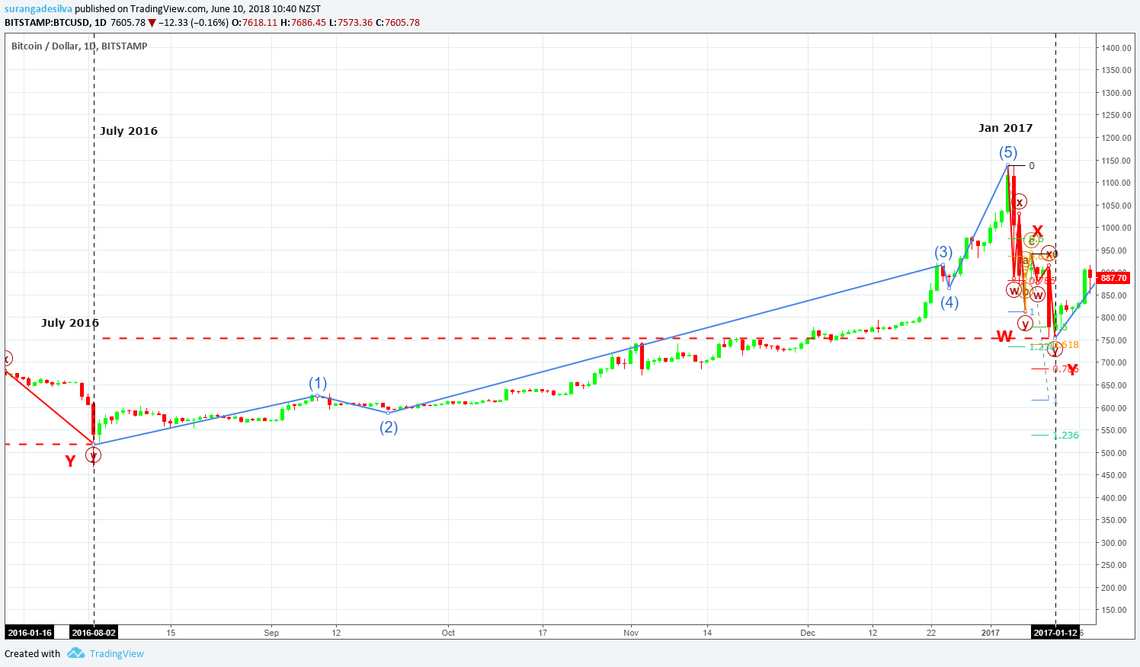
Task: Select the 2016-01-16 date marker on time axis
Action: click(x=30, y=633)
